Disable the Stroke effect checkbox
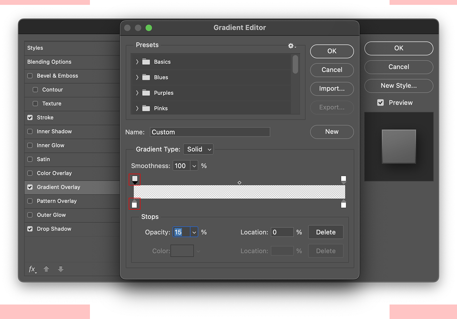457x319 pixels. (30, 118)
